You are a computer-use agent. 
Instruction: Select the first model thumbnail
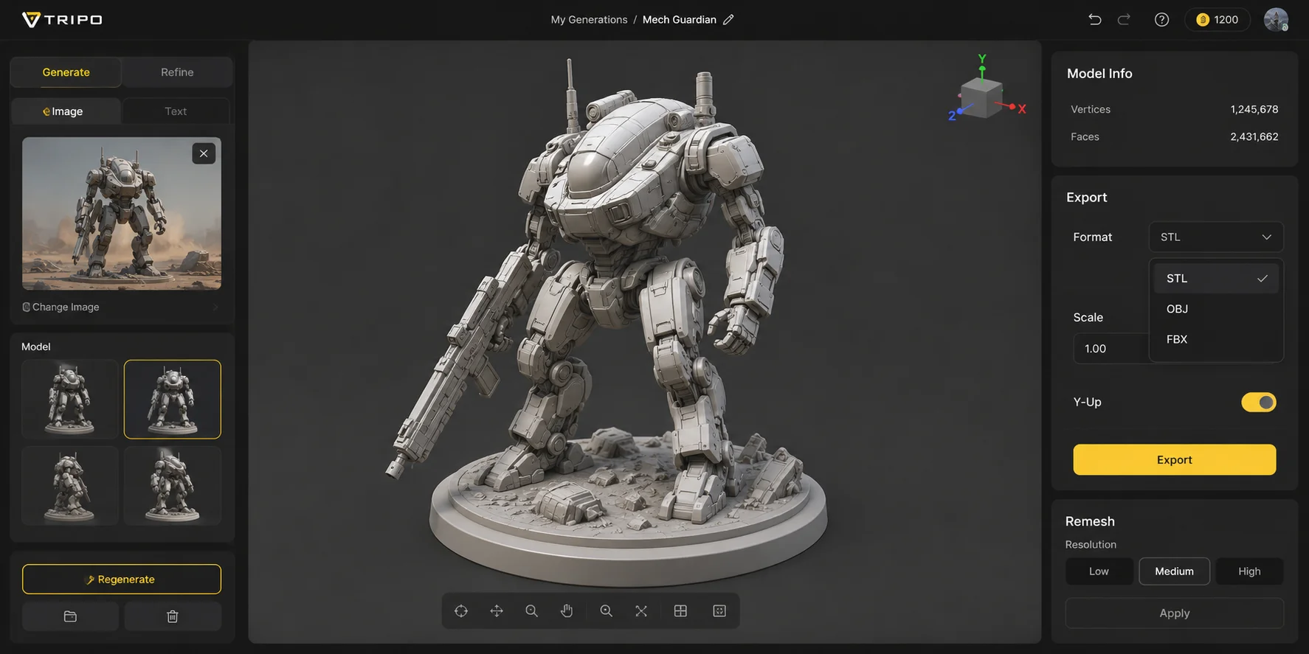click(x=70, y=399)
